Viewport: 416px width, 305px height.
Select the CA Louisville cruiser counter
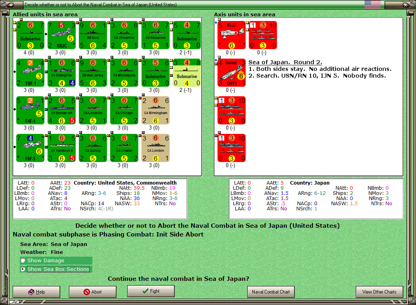point(93,111)
